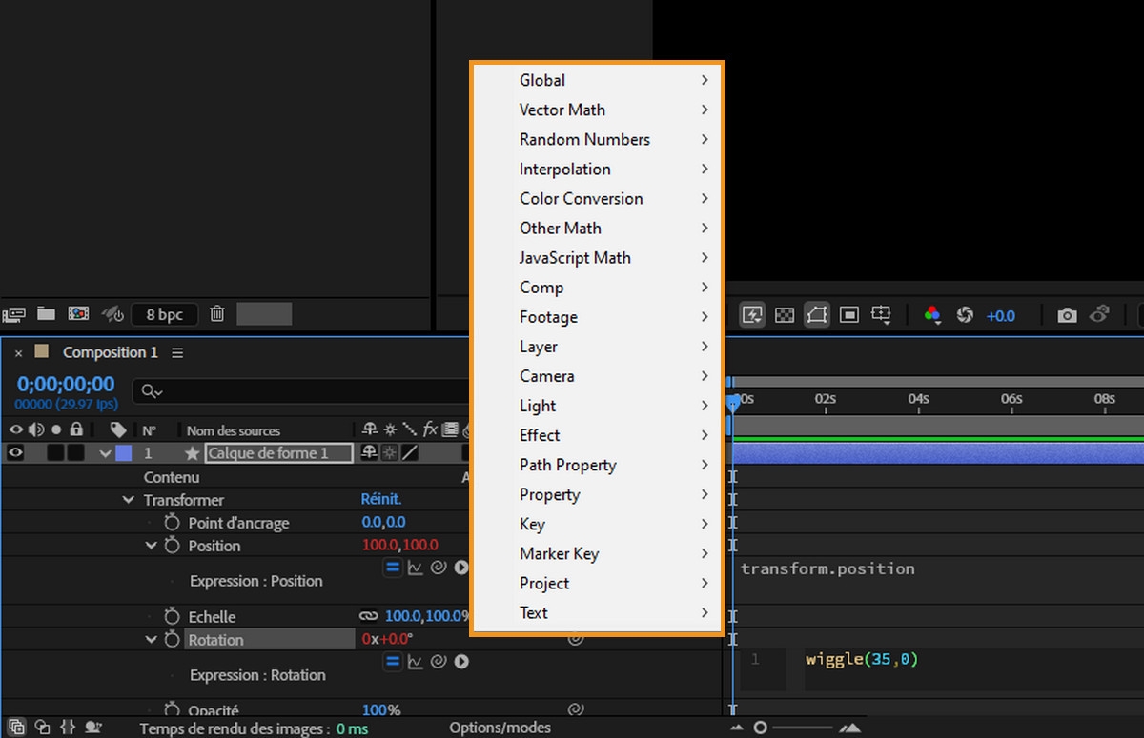Collapse the Rotation property expression
Image resolution: width=1144 pixels, height=738 pixels.
pyautogui.click(x=151, y=640)
